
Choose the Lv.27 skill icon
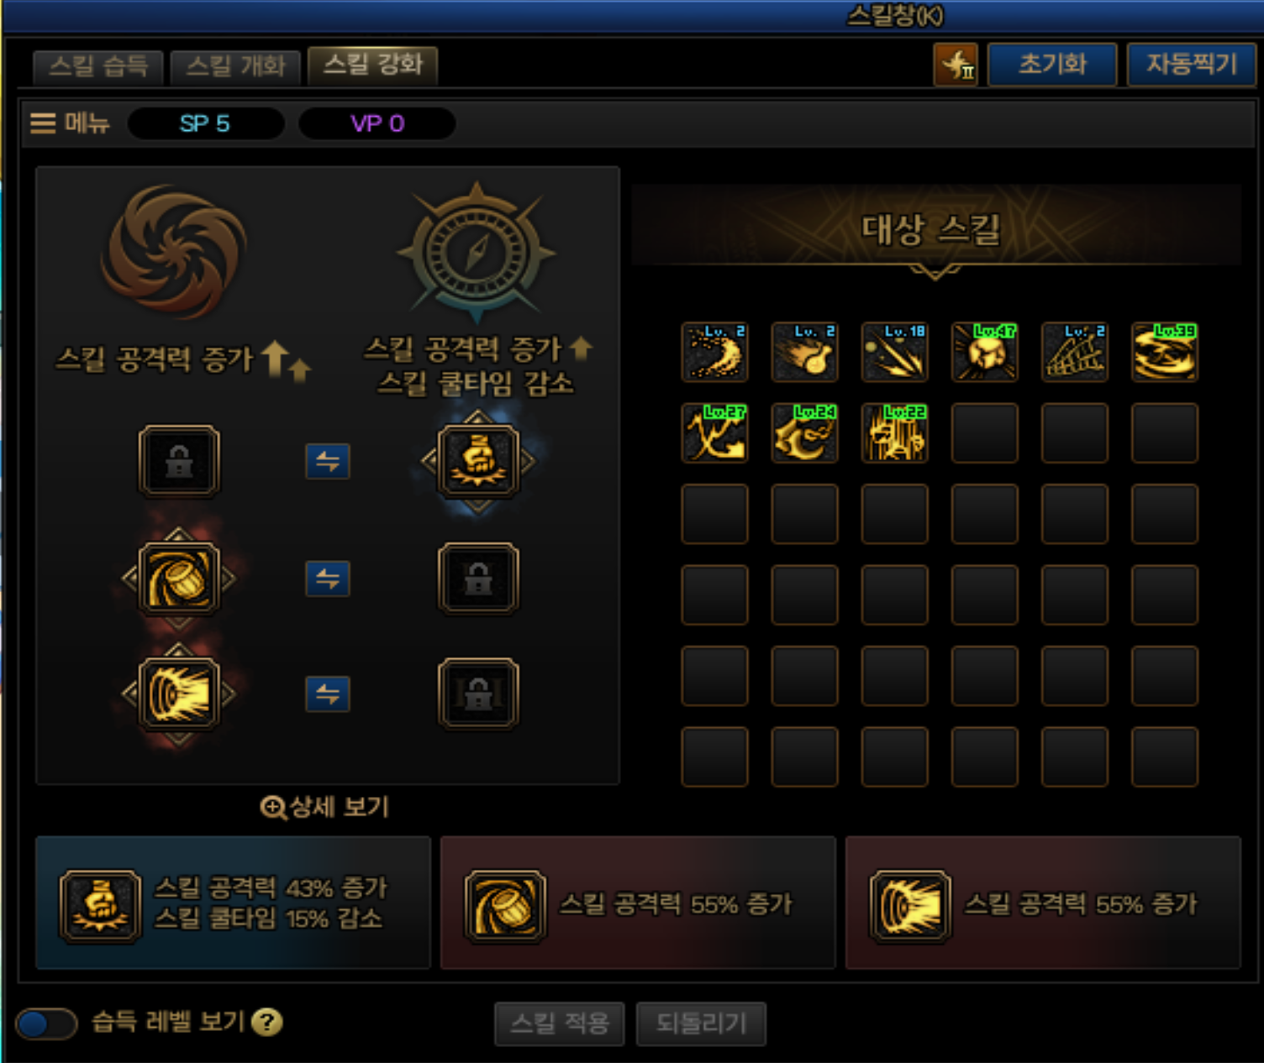click(714, 433)
